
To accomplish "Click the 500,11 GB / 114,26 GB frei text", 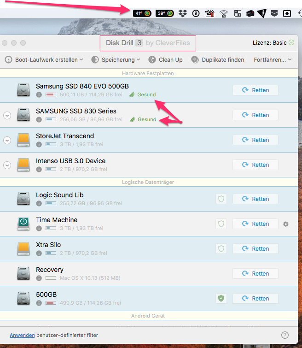I will (91, 95).
